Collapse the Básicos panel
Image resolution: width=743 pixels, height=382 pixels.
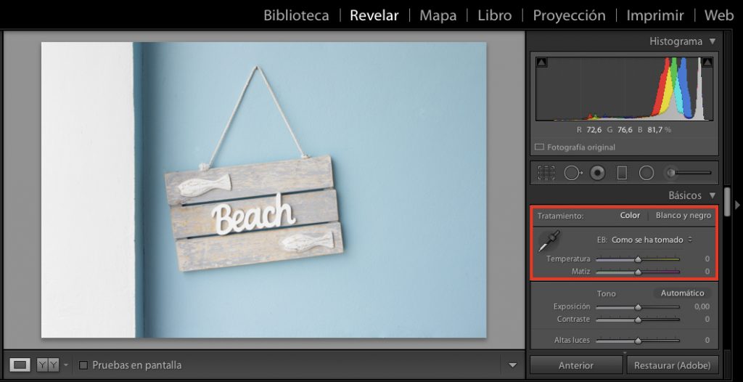coord(713,195)
